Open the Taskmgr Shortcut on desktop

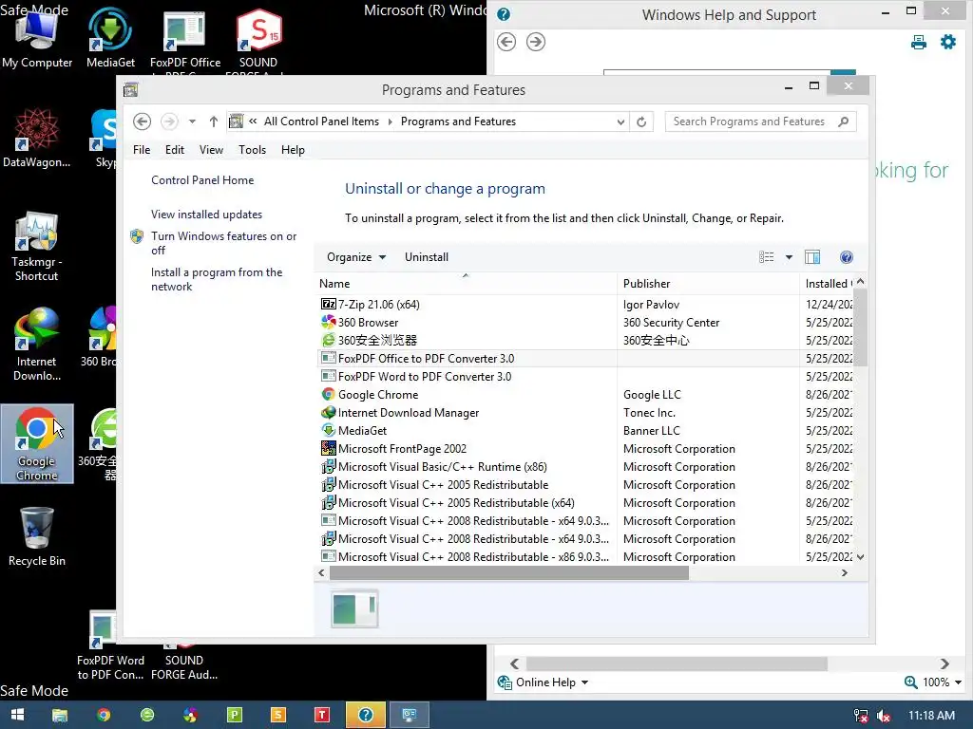[37, 247]
